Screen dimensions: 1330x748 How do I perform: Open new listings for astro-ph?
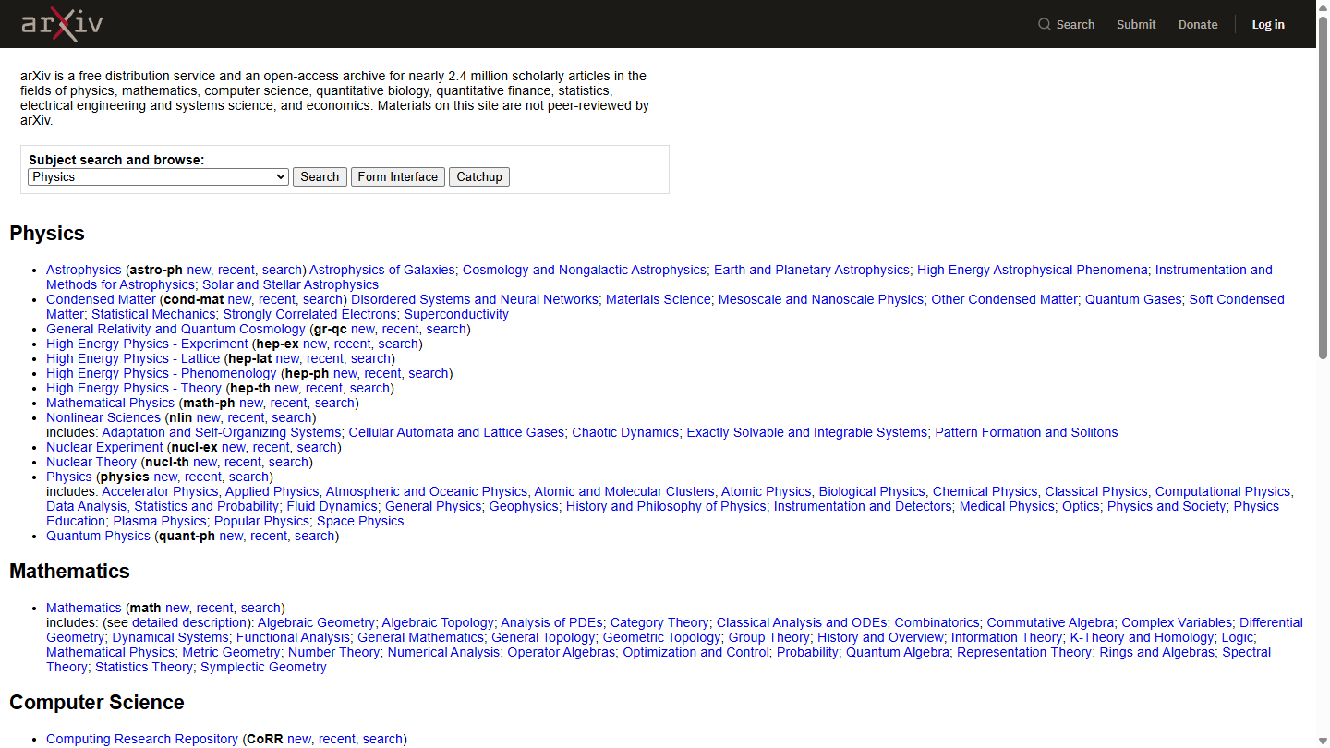(199, 270)
